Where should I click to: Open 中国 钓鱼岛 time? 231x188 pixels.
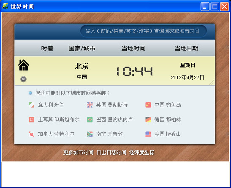(x=168, y=105)
